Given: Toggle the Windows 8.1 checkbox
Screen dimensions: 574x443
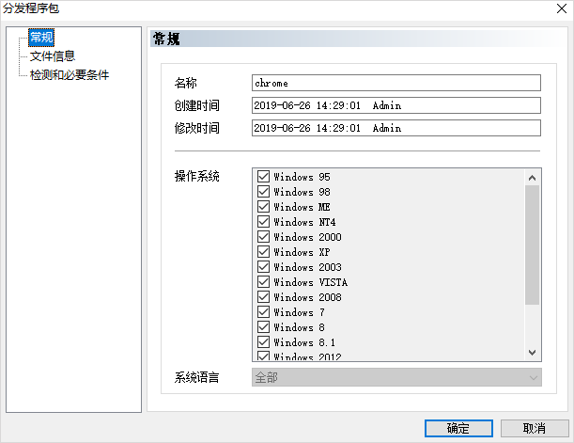Looking at the screenshot, I should tap(263, 342).
